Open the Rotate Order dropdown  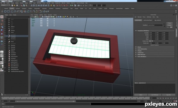click(151, 41)
